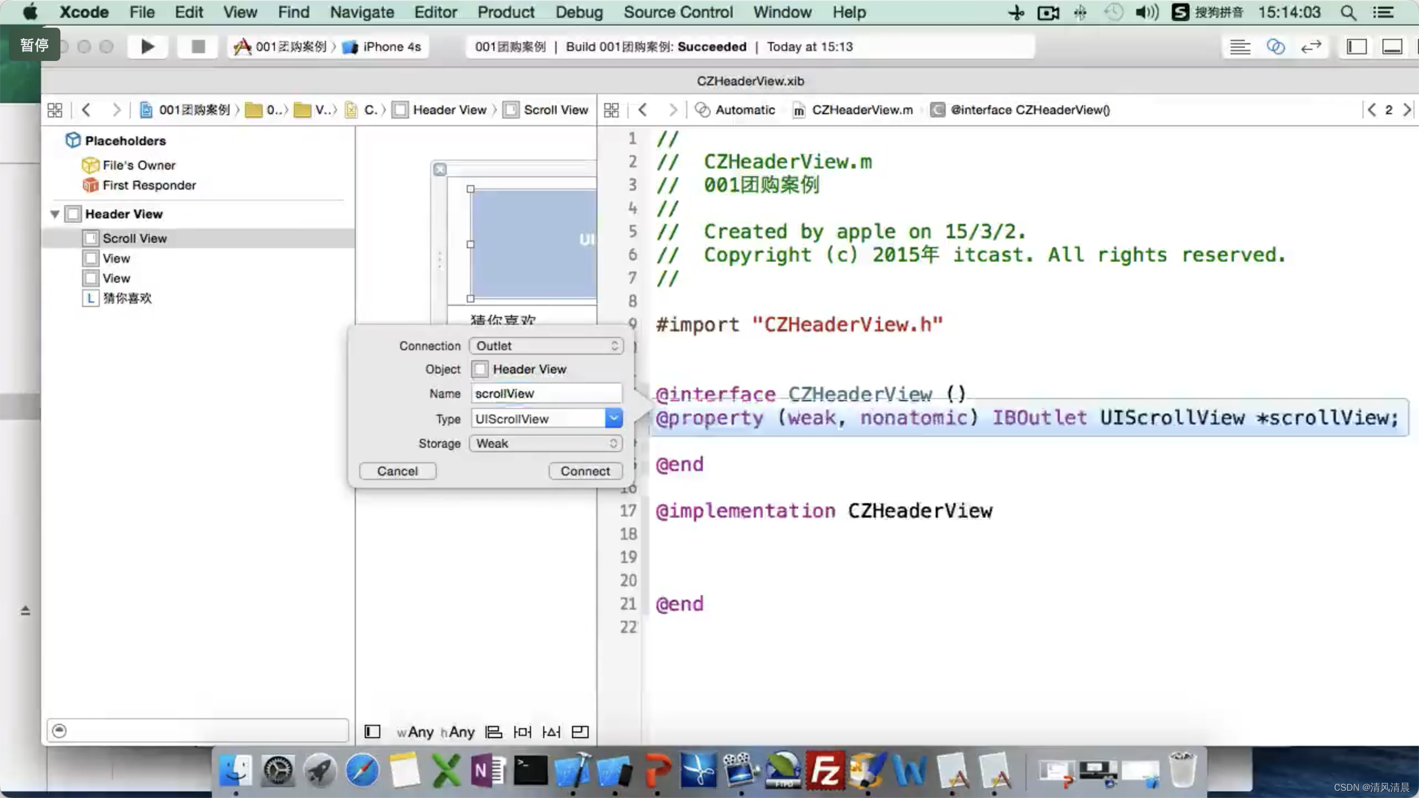
Task: Open the Version editor icon
Action: (1311, 47)
